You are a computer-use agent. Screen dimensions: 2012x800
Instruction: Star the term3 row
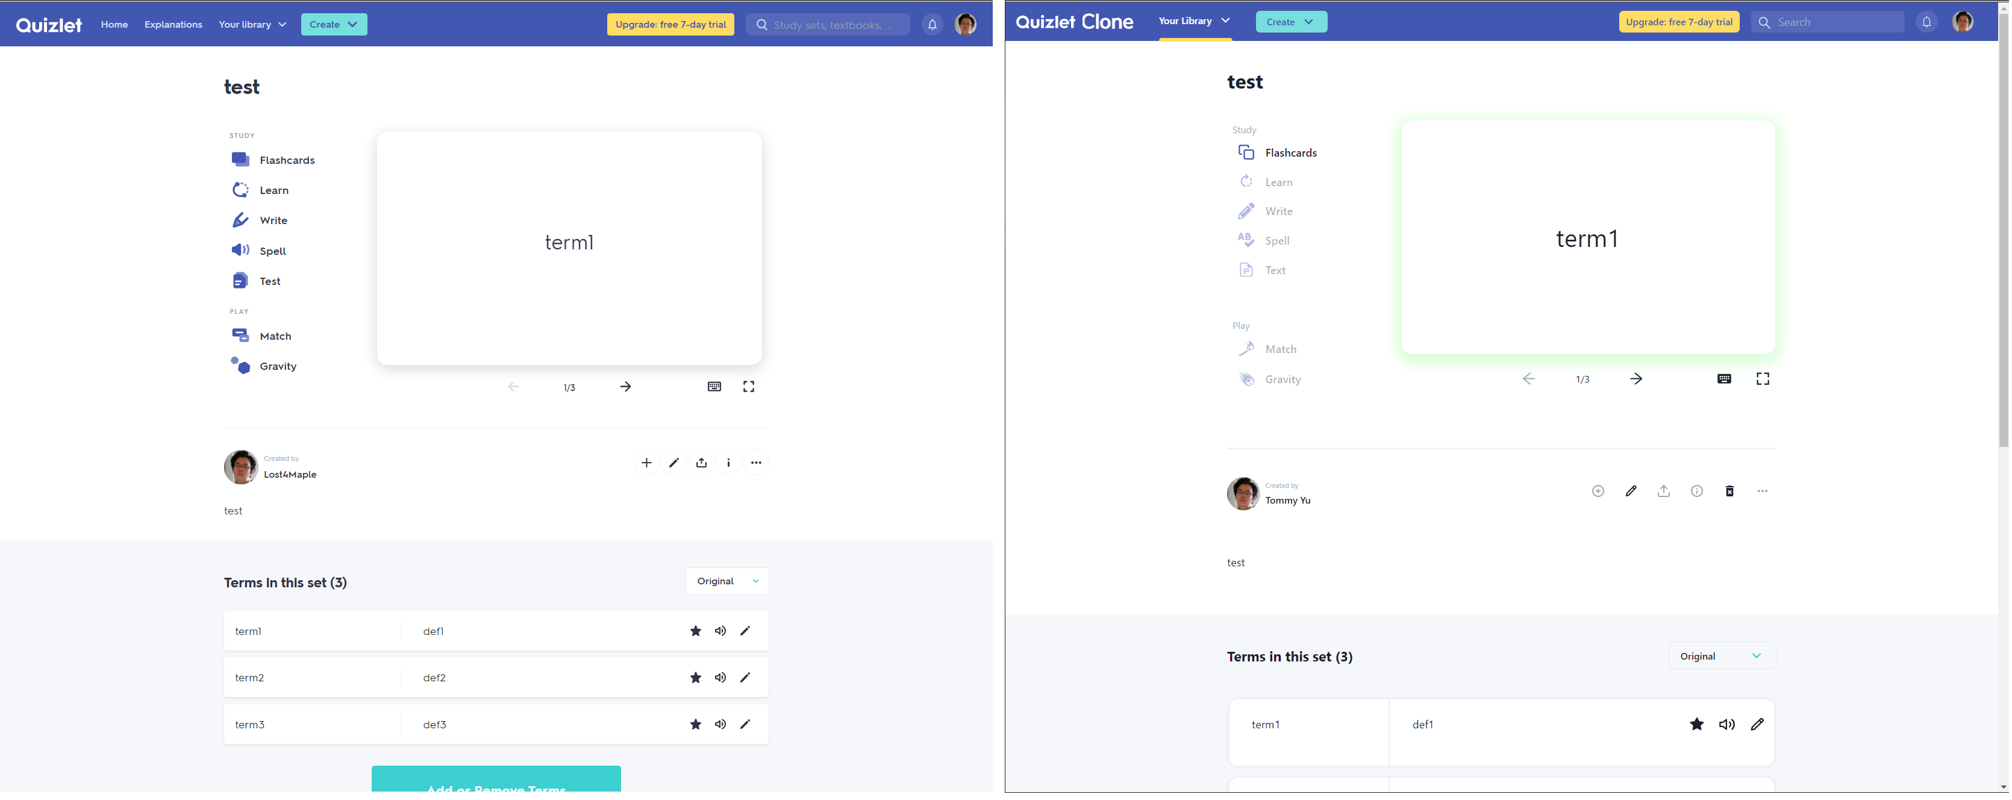click(x=695, y=724)
